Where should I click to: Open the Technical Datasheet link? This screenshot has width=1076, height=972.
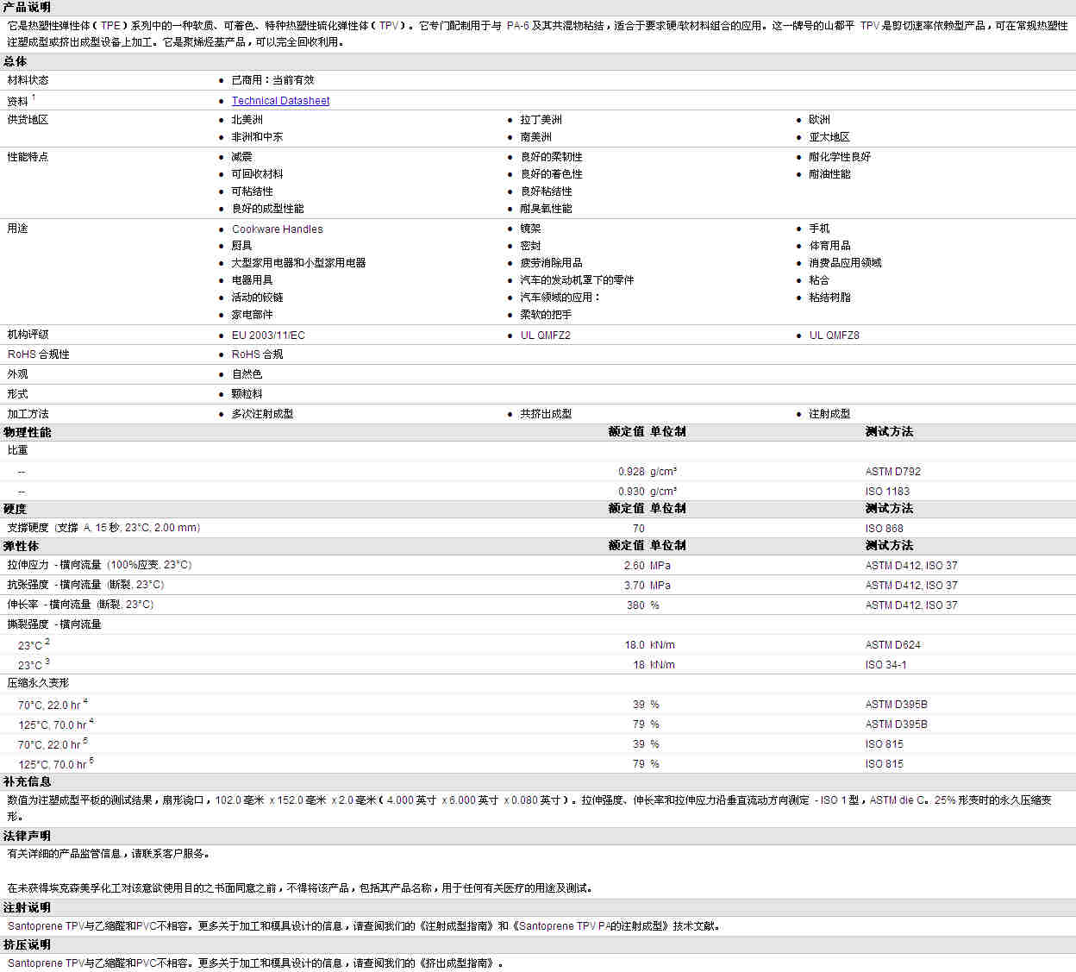280,101
